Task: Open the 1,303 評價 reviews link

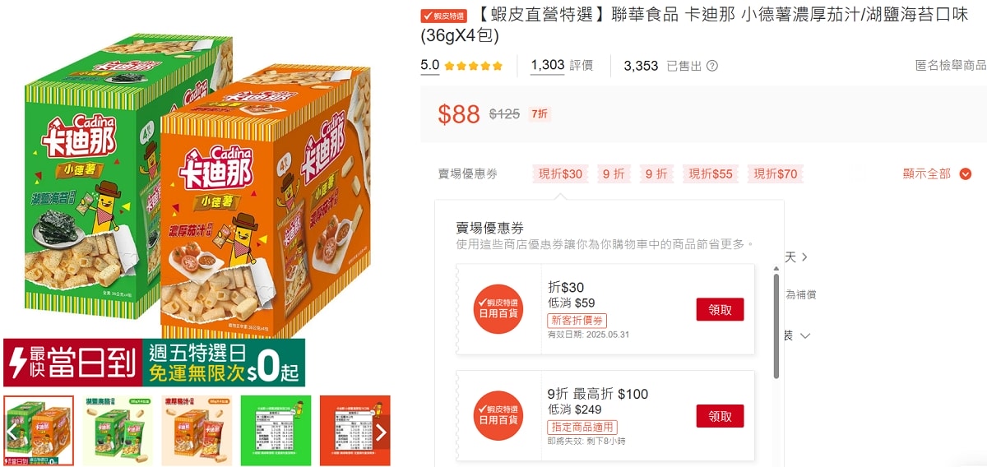Action: tap(562, 66)
